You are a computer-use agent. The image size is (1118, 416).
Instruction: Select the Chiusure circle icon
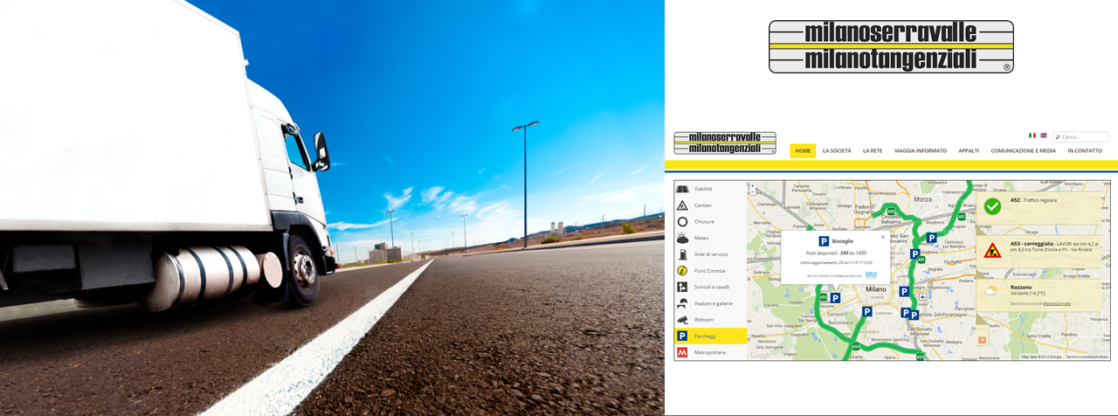pos(682,221)
